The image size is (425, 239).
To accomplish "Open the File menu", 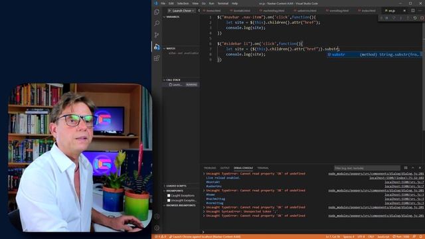I will coord(163,3).
